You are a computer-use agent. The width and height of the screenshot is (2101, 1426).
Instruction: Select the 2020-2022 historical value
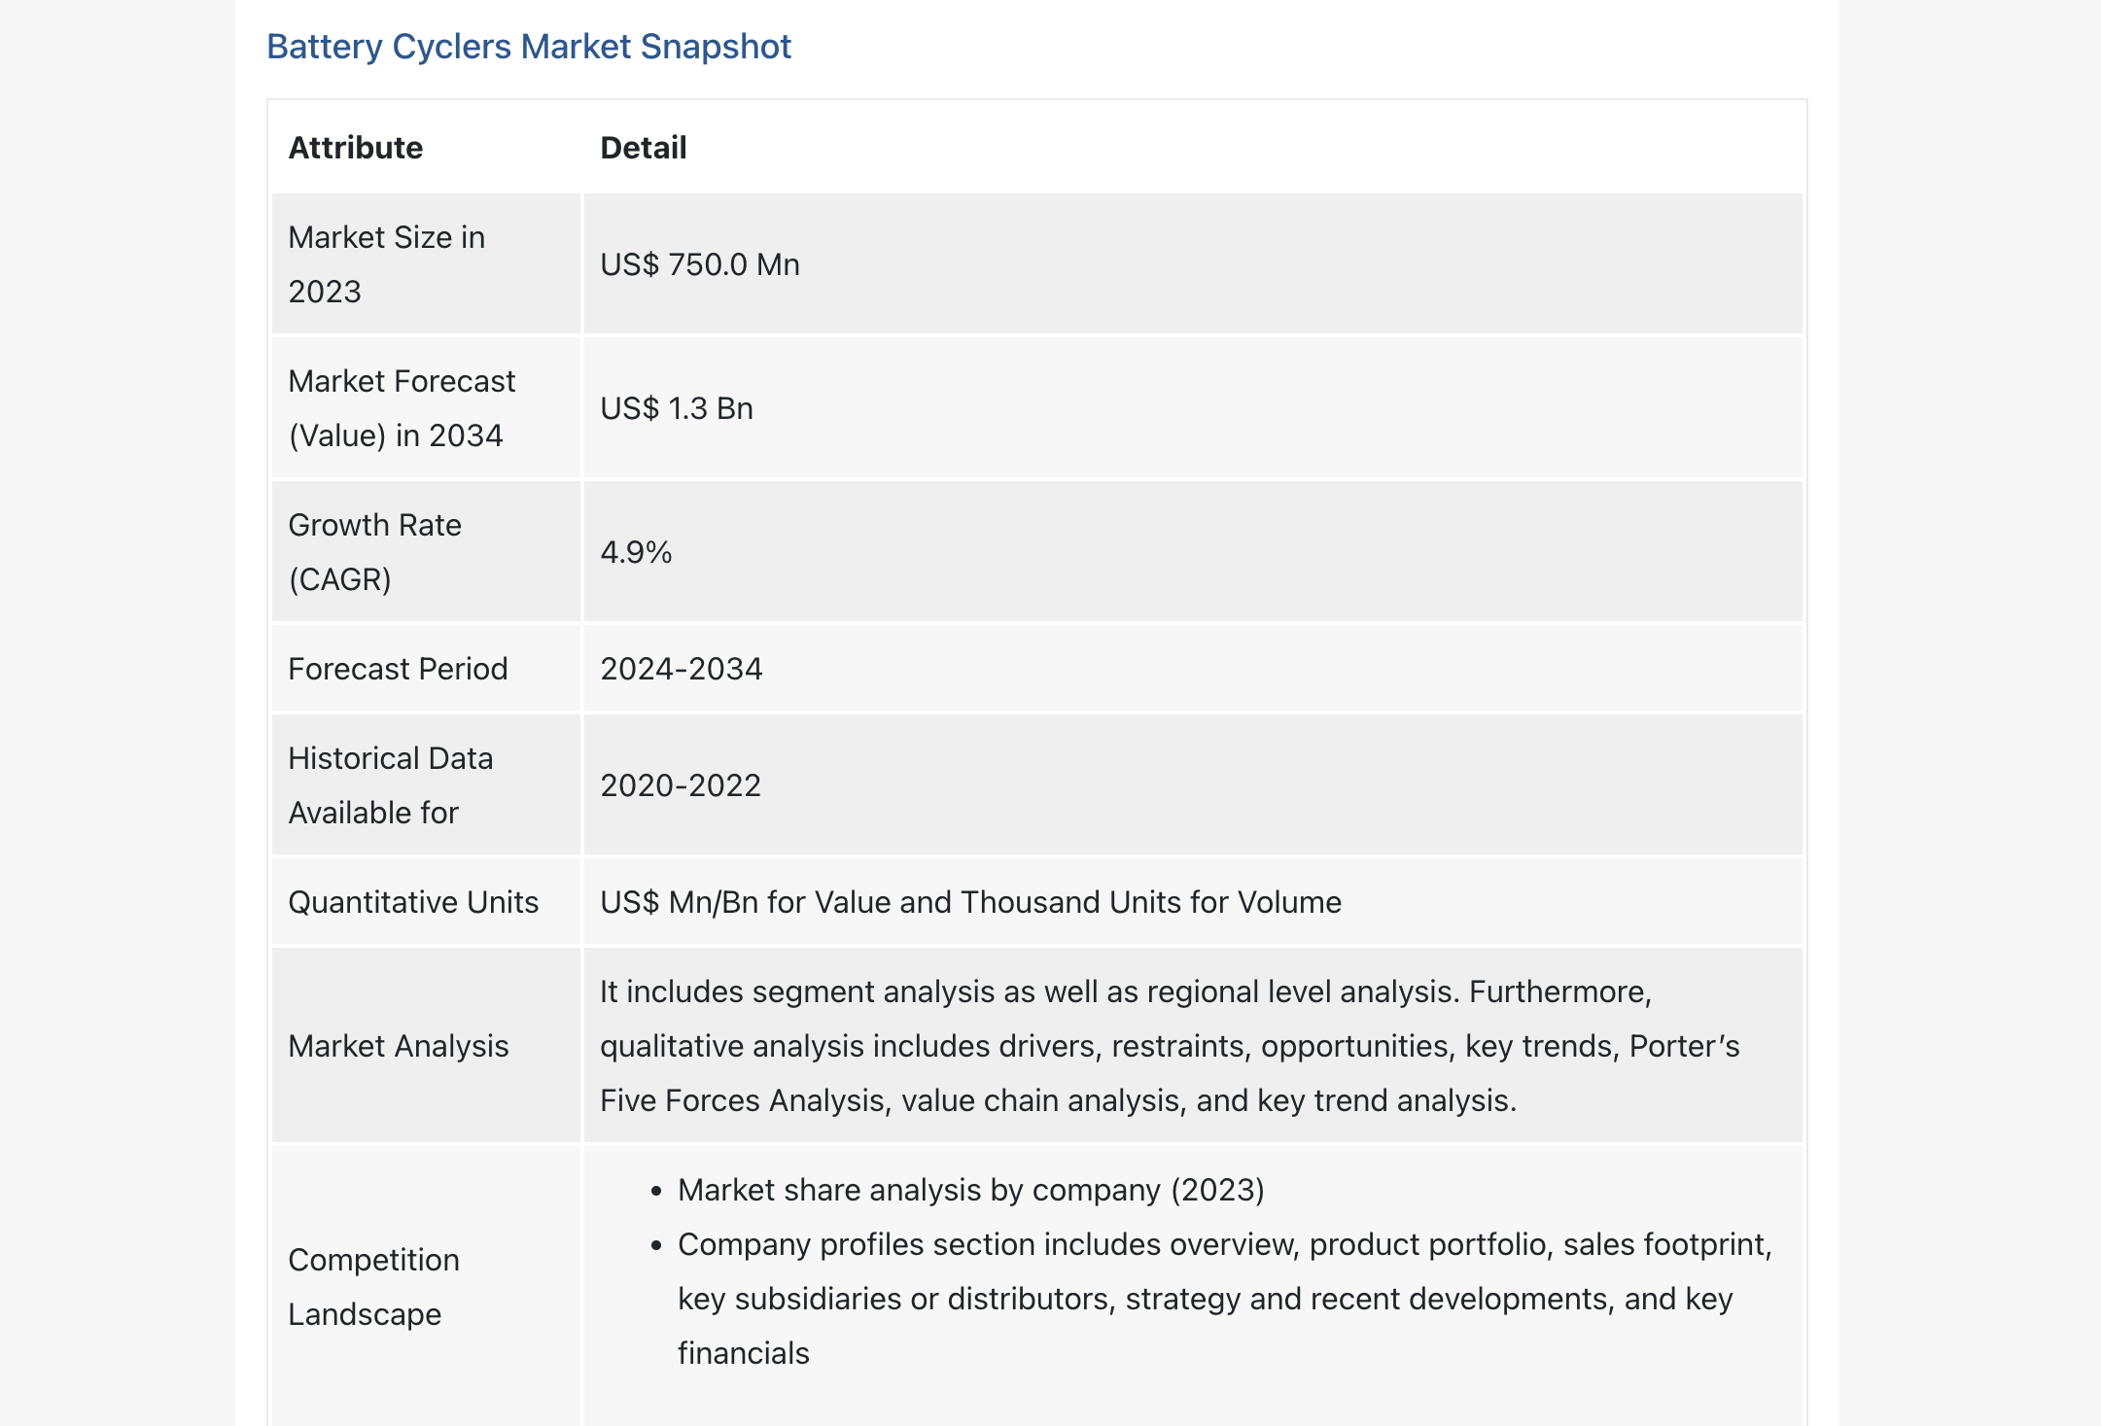(x=681, y=785)
